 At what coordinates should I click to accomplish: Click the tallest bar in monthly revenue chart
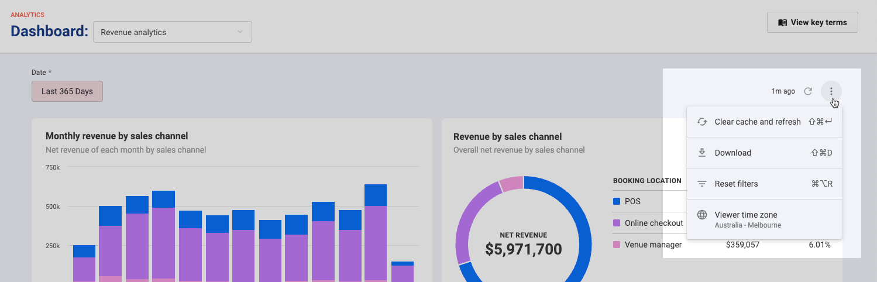click(x=376, y=233)
